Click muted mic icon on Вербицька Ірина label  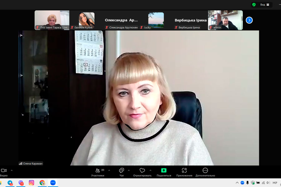(x=176, y=27)
